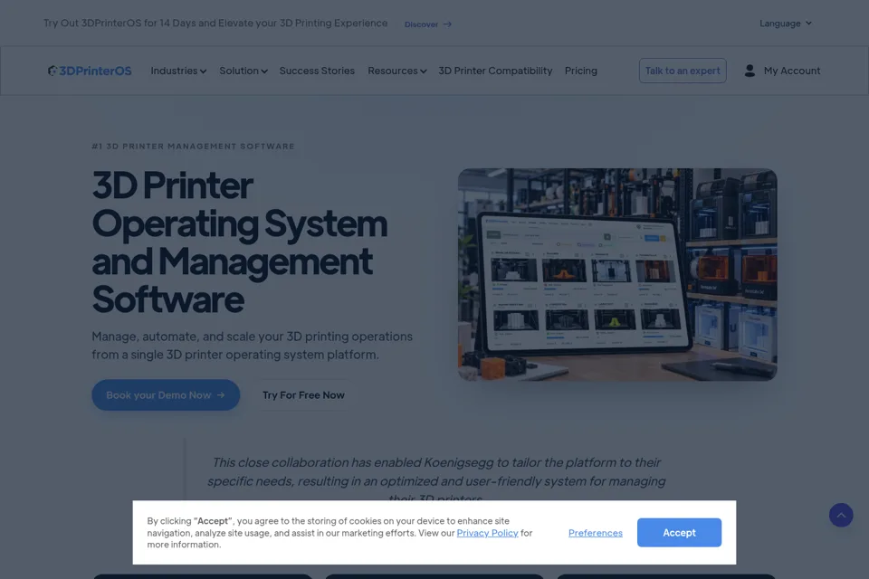Screen dimensions: 869x579
Task: Click the My Account link
Action: click(x=791, y=71)
